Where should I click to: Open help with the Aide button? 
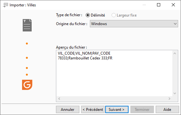[x=167, y=110]
